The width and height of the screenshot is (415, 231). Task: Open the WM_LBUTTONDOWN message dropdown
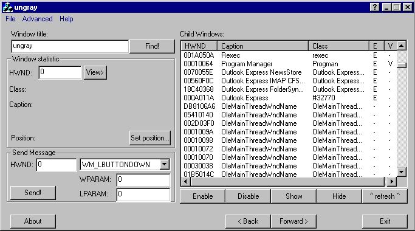pyautogui.click(x=164, y=165)
